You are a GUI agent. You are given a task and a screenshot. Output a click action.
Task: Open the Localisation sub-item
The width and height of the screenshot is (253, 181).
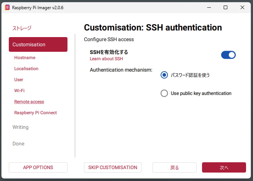pyautogui.click(x=26, y=69)
